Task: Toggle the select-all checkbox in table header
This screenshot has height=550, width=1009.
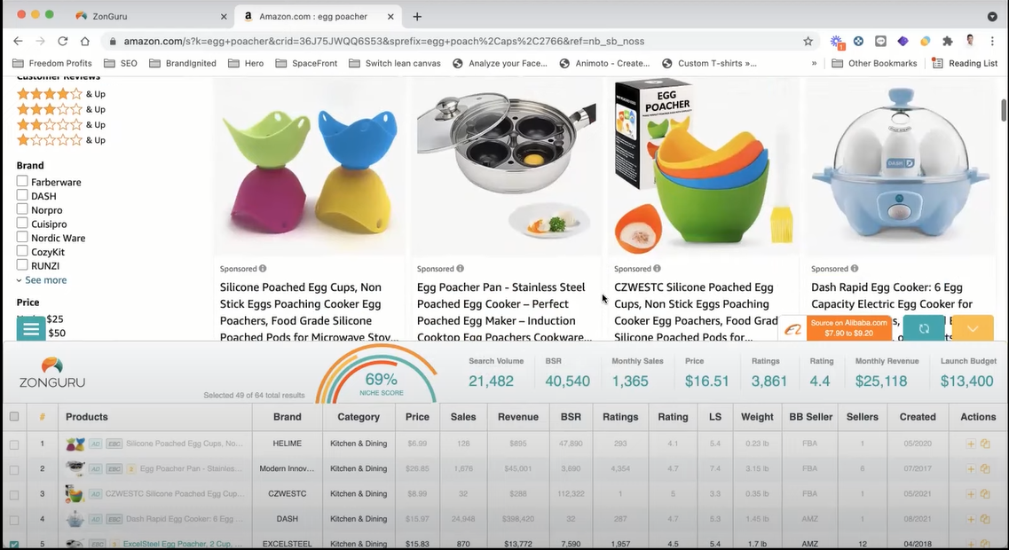Action: 14,416
